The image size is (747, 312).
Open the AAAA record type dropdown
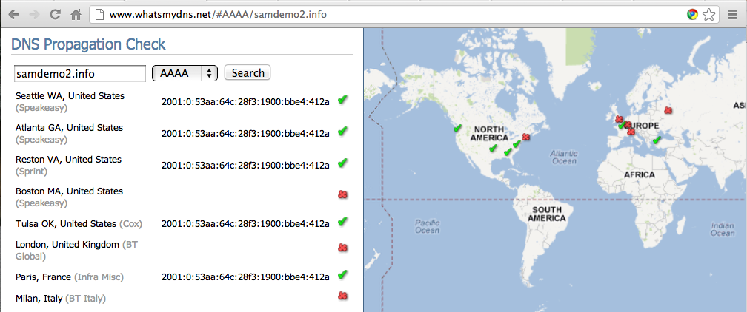point(185,73)
